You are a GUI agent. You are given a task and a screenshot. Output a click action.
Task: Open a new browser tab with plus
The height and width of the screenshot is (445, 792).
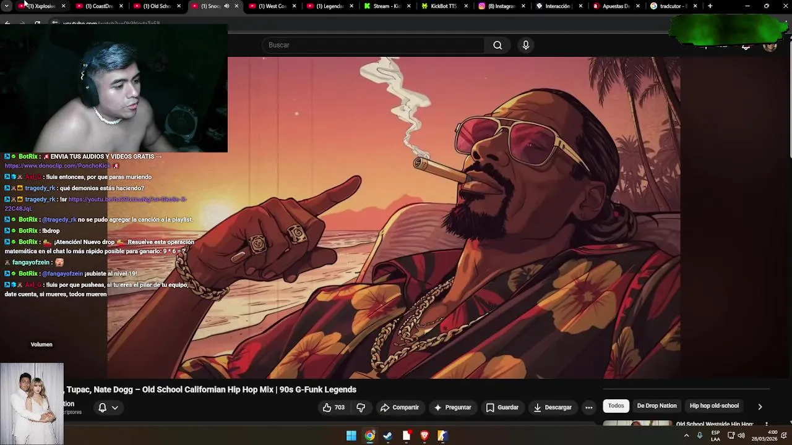710,6
